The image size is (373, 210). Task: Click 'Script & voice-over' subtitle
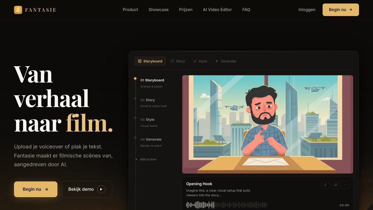(x=154, y=106)
